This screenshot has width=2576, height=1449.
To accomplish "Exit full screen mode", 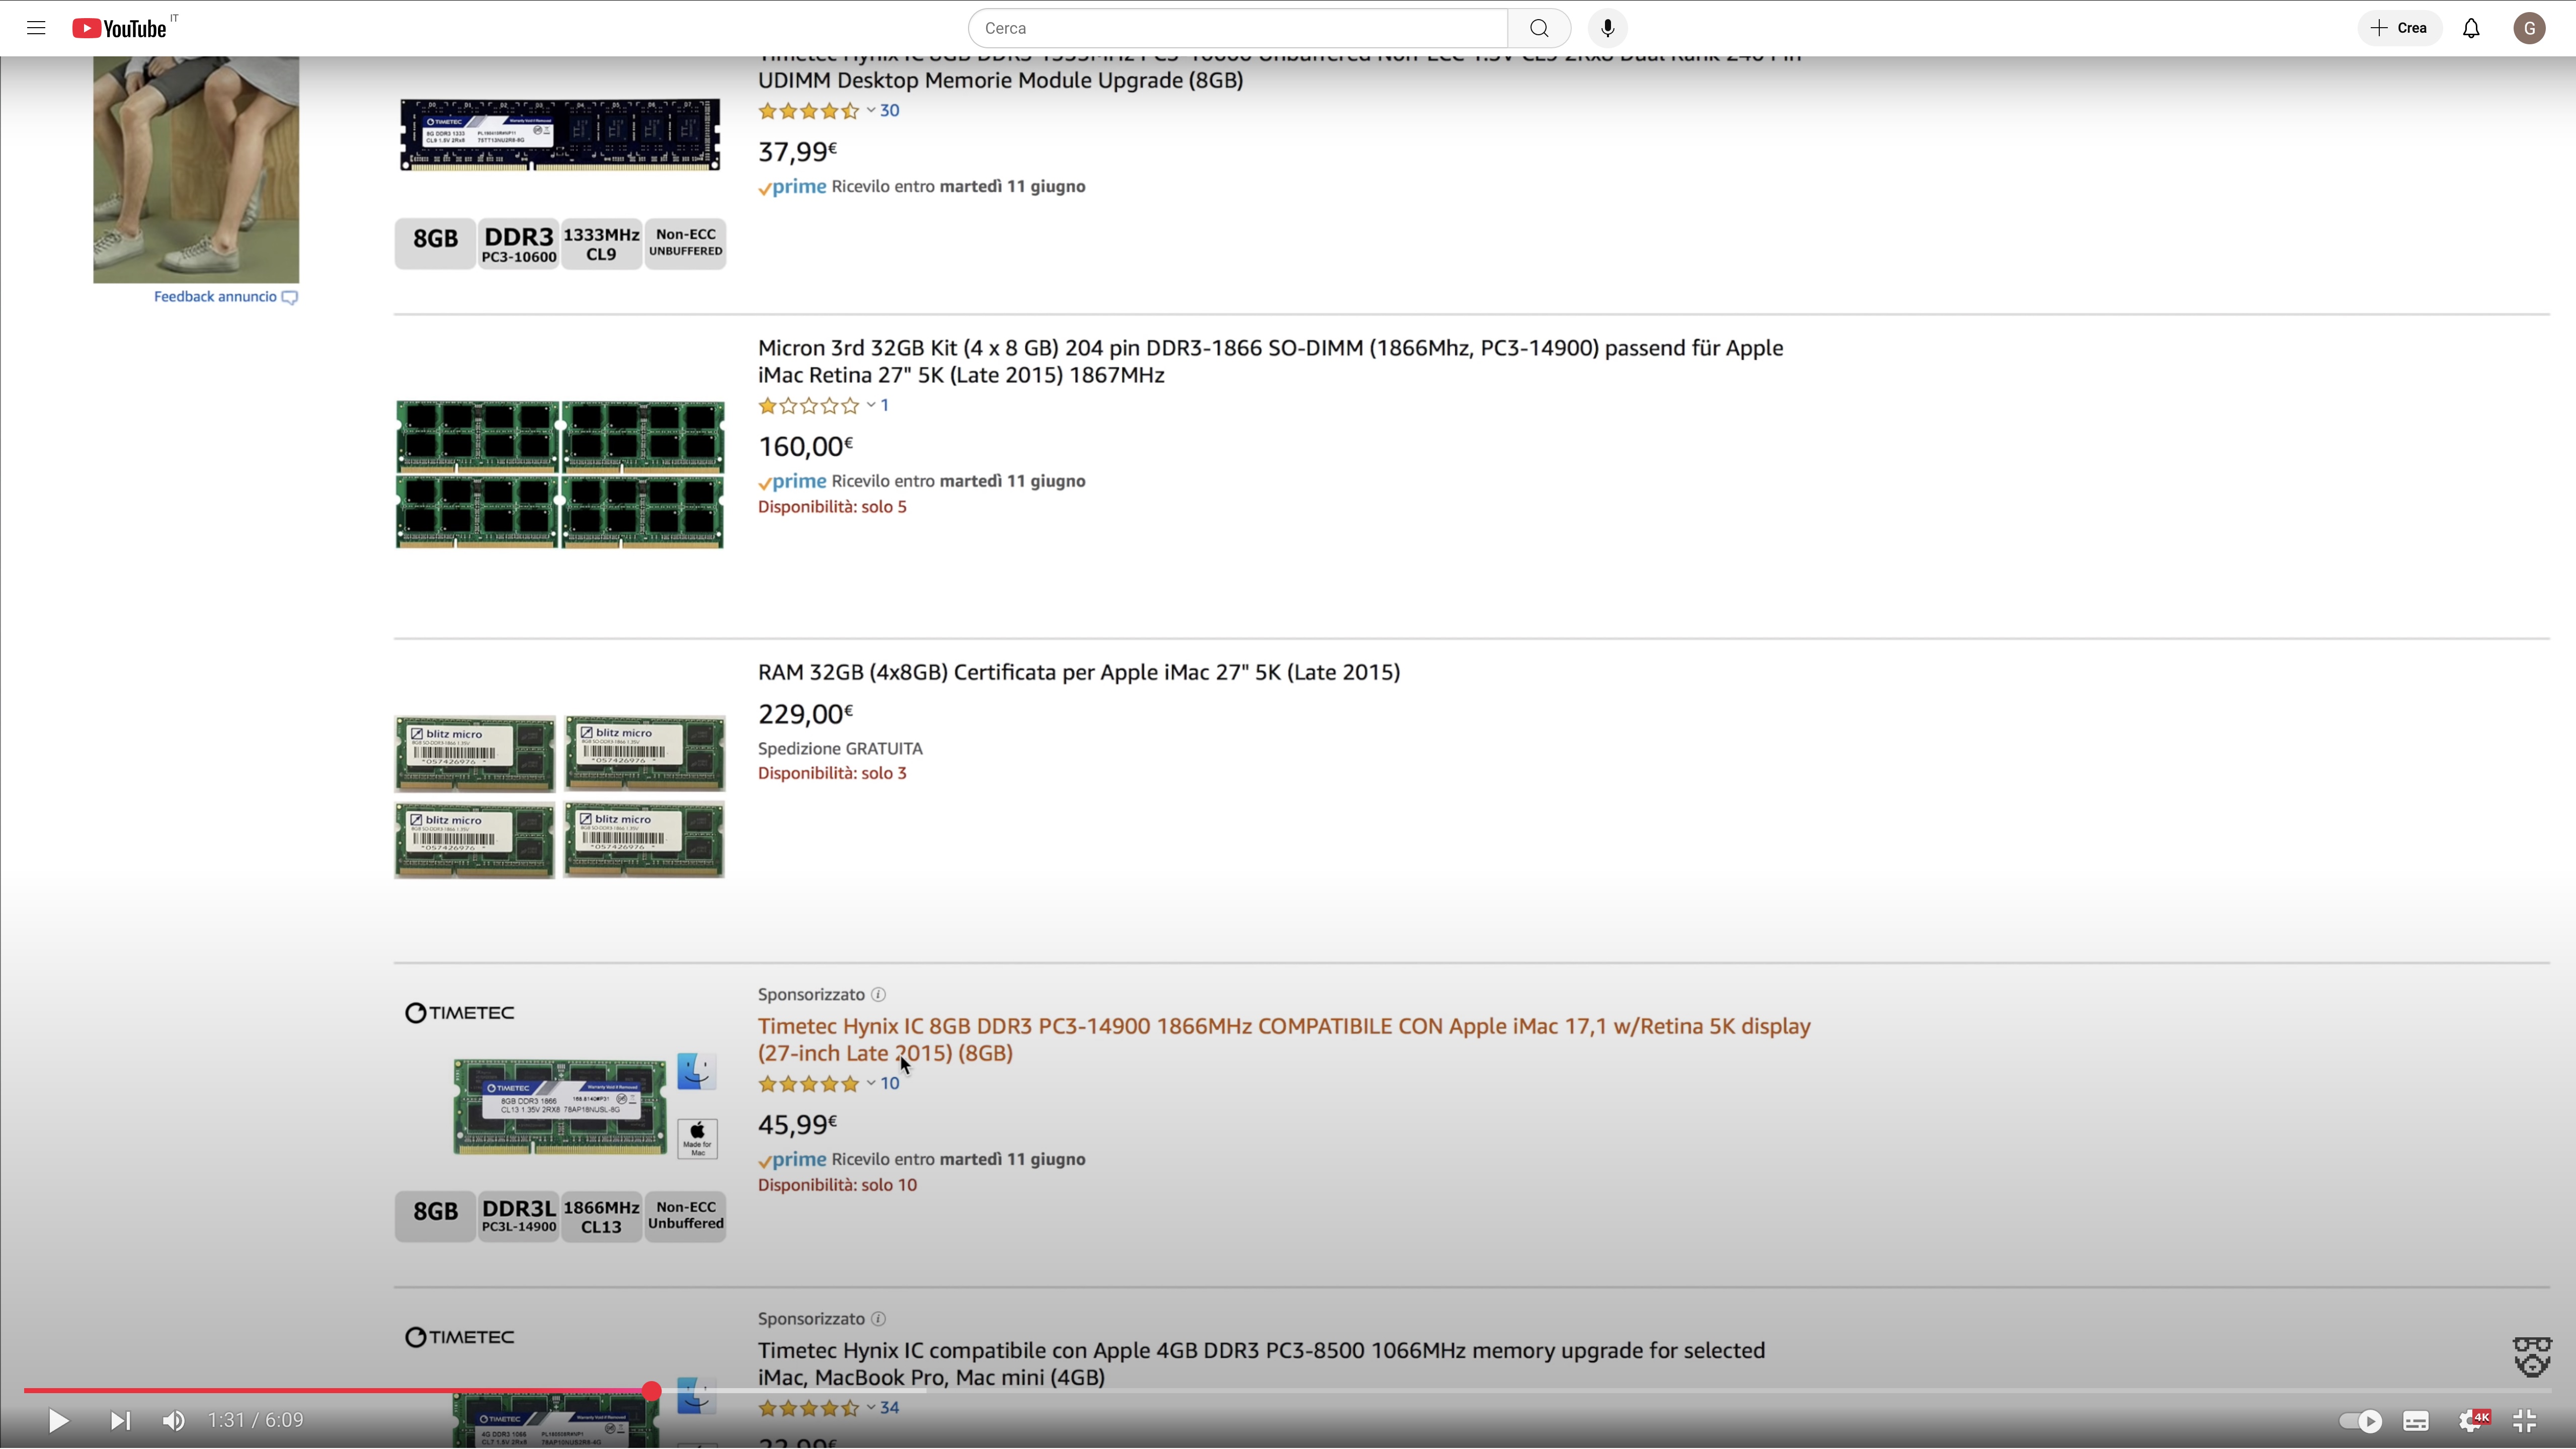I will pyautogui.click(x=2525, y=1421).
